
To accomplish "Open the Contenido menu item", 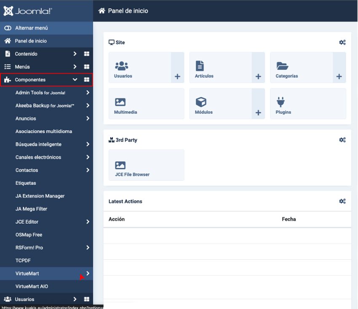I will (26, 54).
